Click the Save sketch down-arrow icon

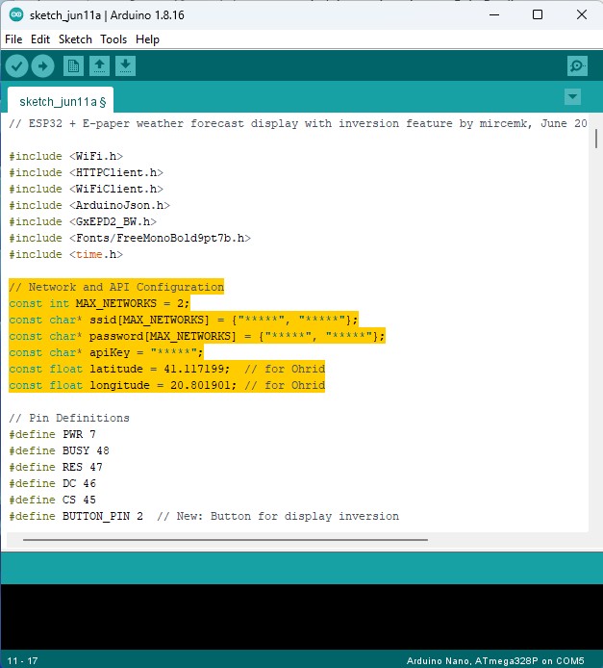[125, 65]
